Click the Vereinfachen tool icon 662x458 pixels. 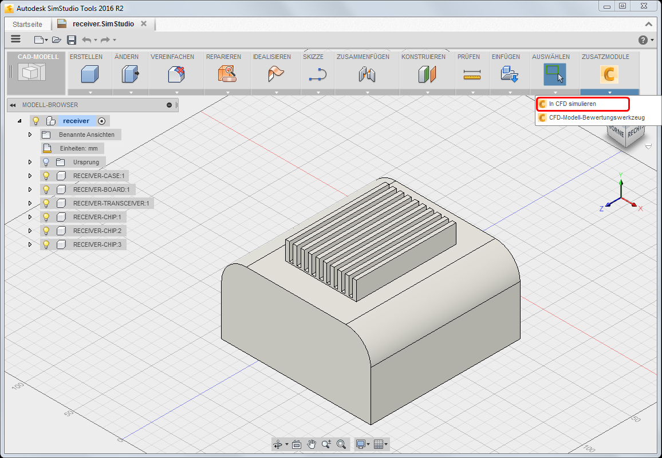click(176, 74)
